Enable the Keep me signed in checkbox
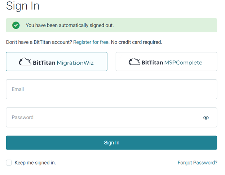This screenshot has width=225, height=175. [x=9, y=163]
